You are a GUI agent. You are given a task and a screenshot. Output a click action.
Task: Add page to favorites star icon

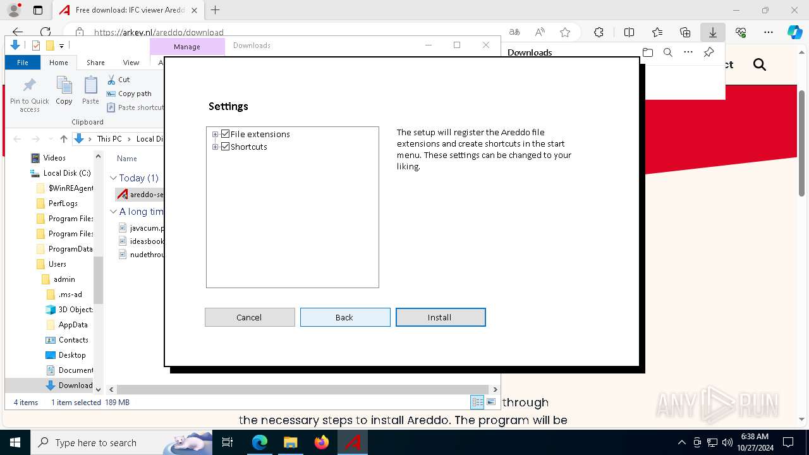(565, 32)
